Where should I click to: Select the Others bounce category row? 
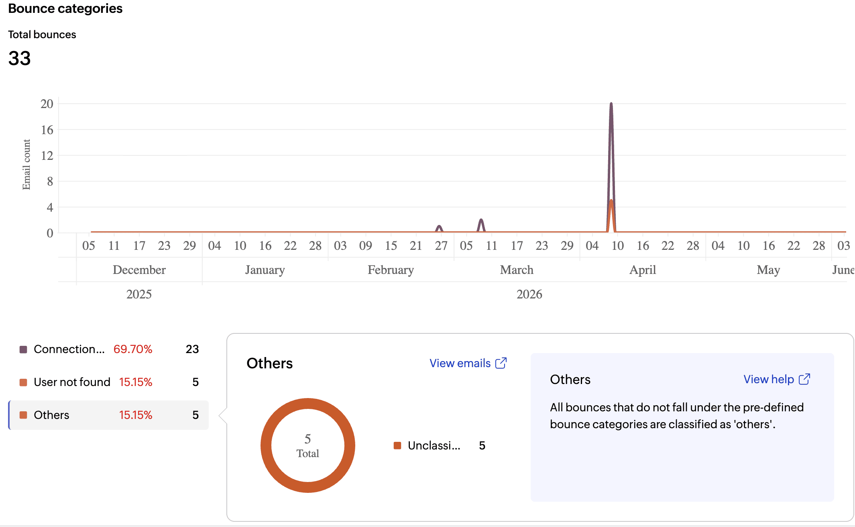point(108,415)
